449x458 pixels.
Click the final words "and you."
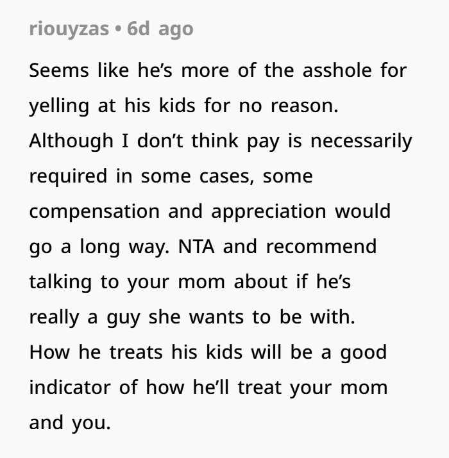(x=69, y=423)
